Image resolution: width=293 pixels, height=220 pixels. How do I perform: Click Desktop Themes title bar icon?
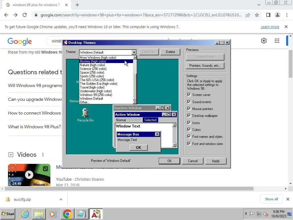point(65,43)
